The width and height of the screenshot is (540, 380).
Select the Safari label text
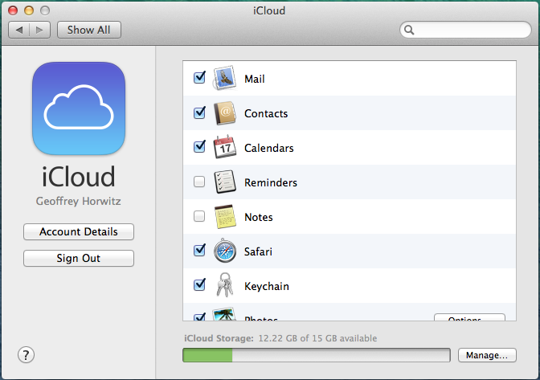[x=258, y=251]
